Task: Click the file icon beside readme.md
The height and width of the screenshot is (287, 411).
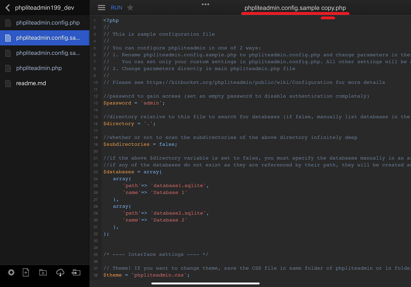Action: click(8, 83)
